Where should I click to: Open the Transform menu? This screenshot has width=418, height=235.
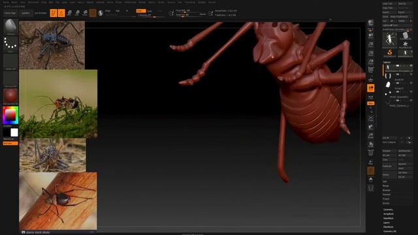(190, 2)
